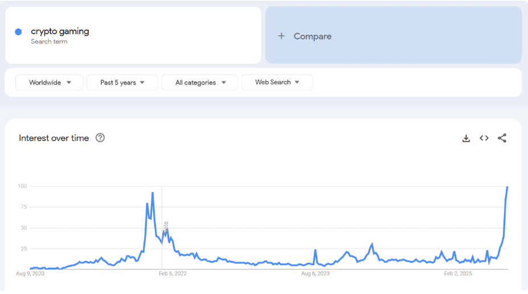Click the rightmost peak reaching 100
The height and width of the screenshot is (294, 528).
pyautogui.click(x=507, y=187)
